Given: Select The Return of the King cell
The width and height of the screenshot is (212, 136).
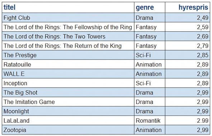Looking at the screenshot, I should click(x=68, y=46).
